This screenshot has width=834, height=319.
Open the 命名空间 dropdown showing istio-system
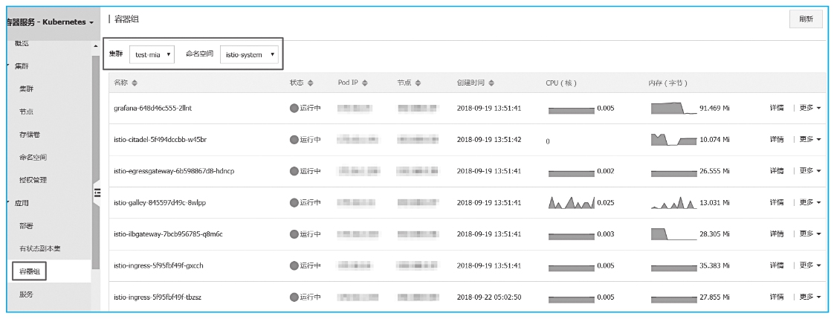click(249, 54)
